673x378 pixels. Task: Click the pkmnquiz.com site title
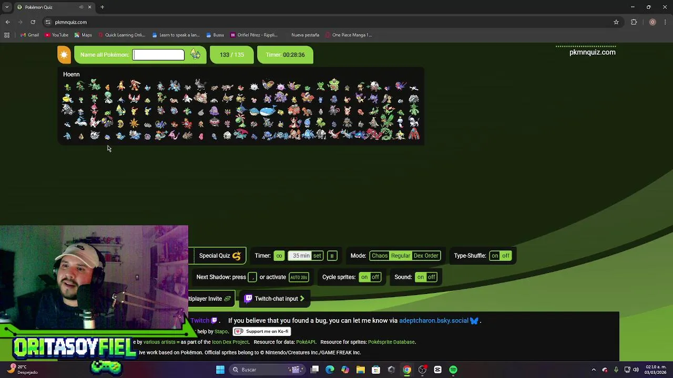(592, 52)
